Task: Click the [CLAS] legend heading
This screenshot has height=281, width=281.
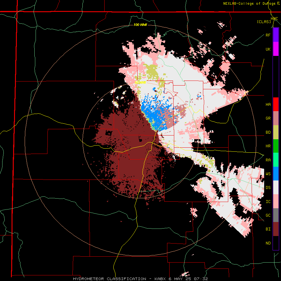Action: pos(264,22)
